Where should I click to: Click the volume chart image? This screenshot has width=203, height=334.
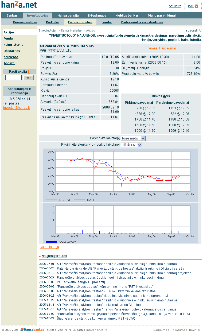120,223
